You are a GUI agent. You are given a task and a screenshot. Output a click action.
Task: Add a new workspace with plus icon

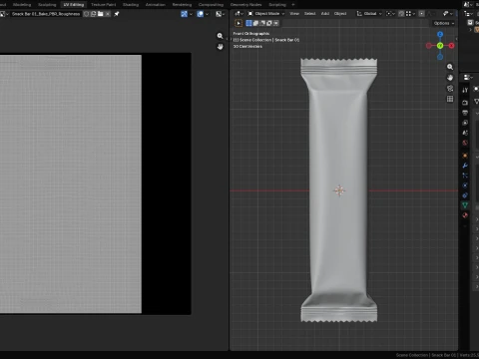click(293, 5)
